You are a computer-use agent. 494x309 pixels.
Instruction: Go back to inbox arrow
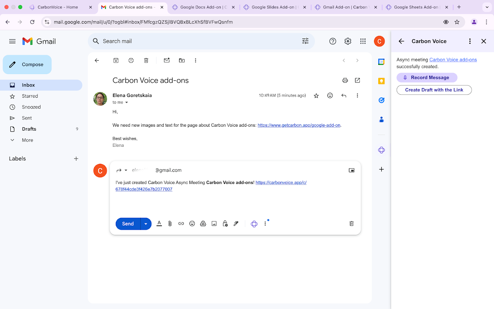[x=97, y=60]
